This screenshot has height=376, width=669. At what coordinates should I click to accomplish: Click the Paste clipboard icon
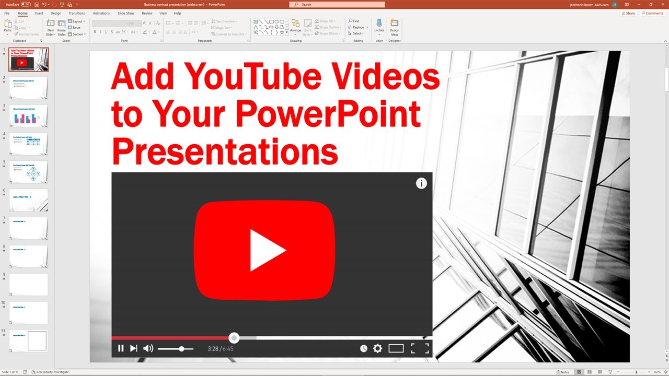coord(7,24)
